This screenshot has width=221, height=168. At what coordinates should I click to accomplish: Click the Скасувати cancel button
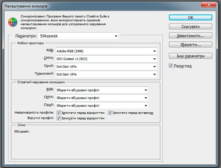[191, 26]
